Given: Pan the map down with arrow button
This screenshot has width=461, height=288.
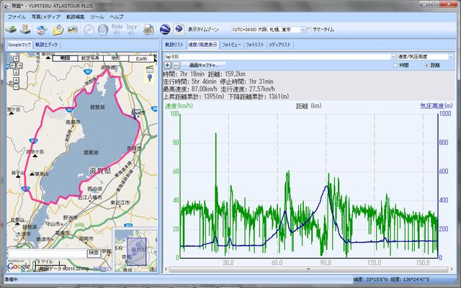Looking at the screenshot, I should [x=16, y=72].
